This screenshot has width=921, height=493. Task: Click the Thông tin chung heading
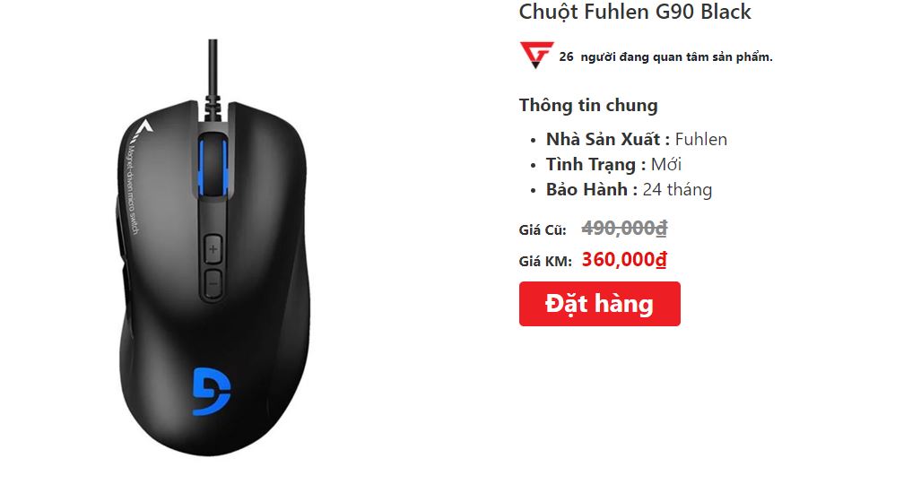pyautogui.click(x=588, y=106)
